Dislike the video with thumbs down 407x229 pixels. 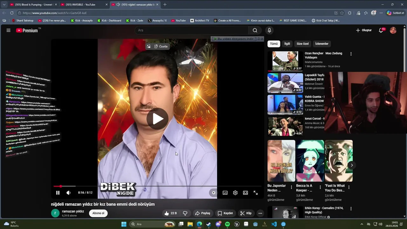pos(185,213)
